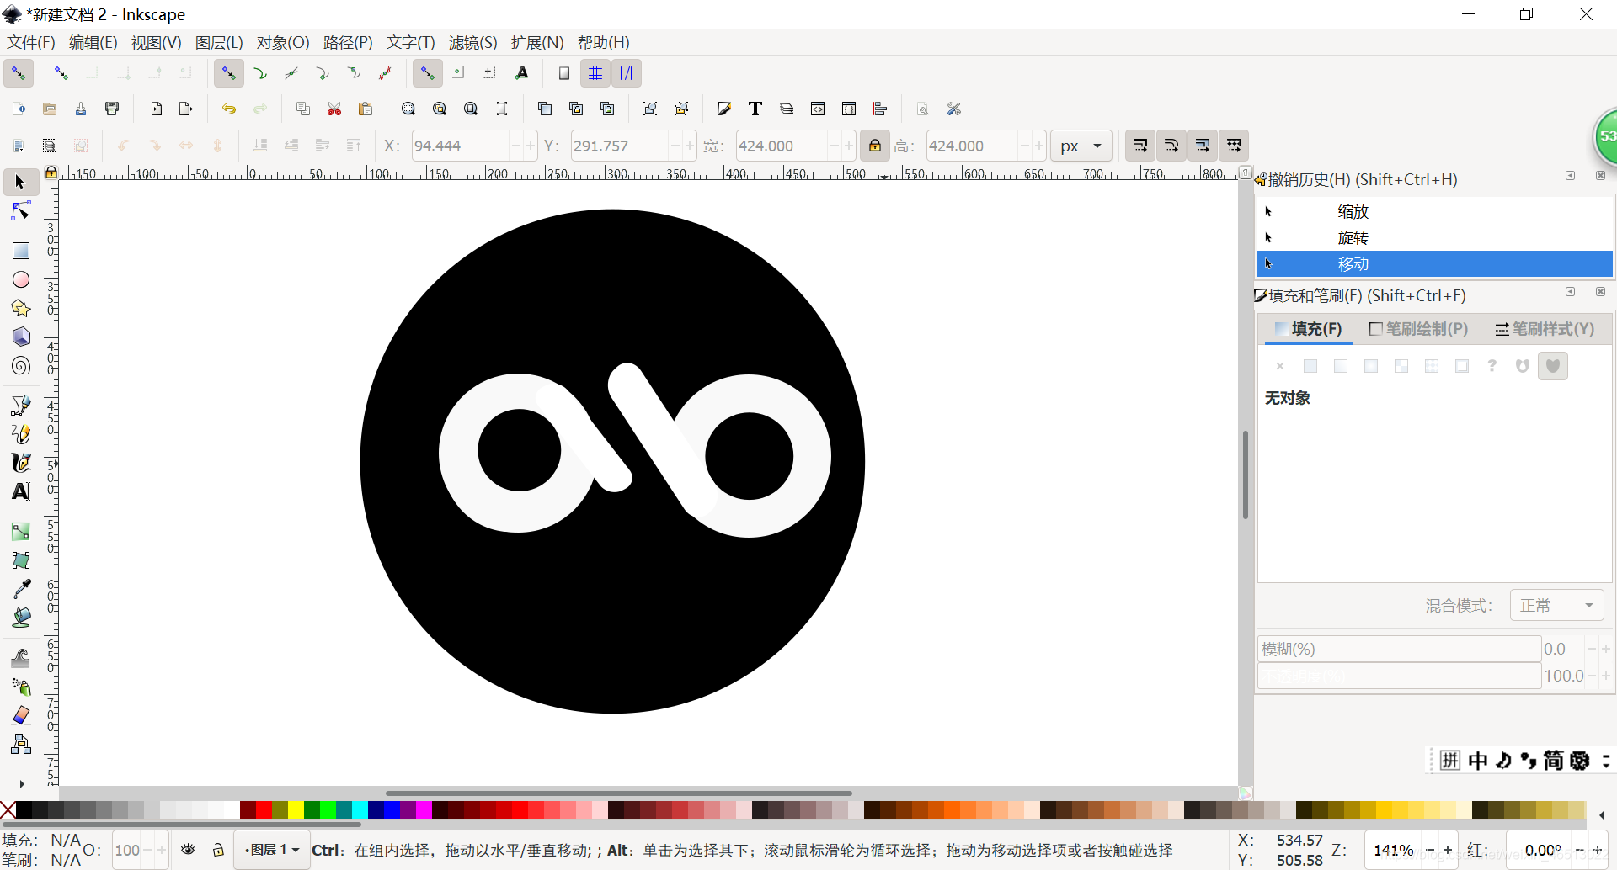1617x870 pixels.
Task: Click the Undo arrow icon
Action: click(x=228, y=109)
